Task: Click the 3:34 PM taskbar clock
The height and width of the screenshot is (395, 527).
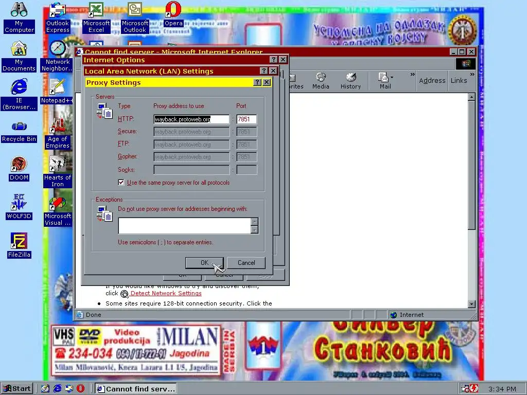Action: tap(502, 389)
